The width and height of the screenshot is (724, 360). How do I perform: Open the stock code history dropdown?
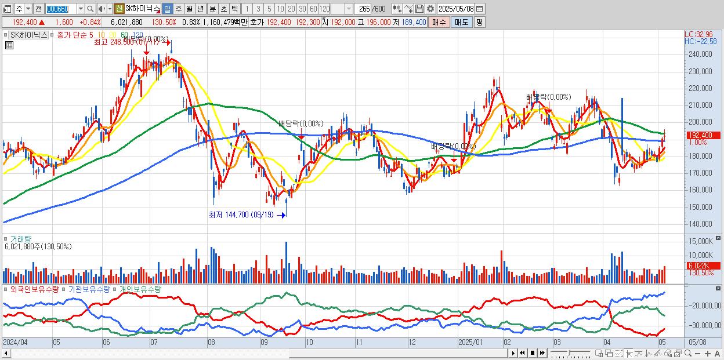81,9
